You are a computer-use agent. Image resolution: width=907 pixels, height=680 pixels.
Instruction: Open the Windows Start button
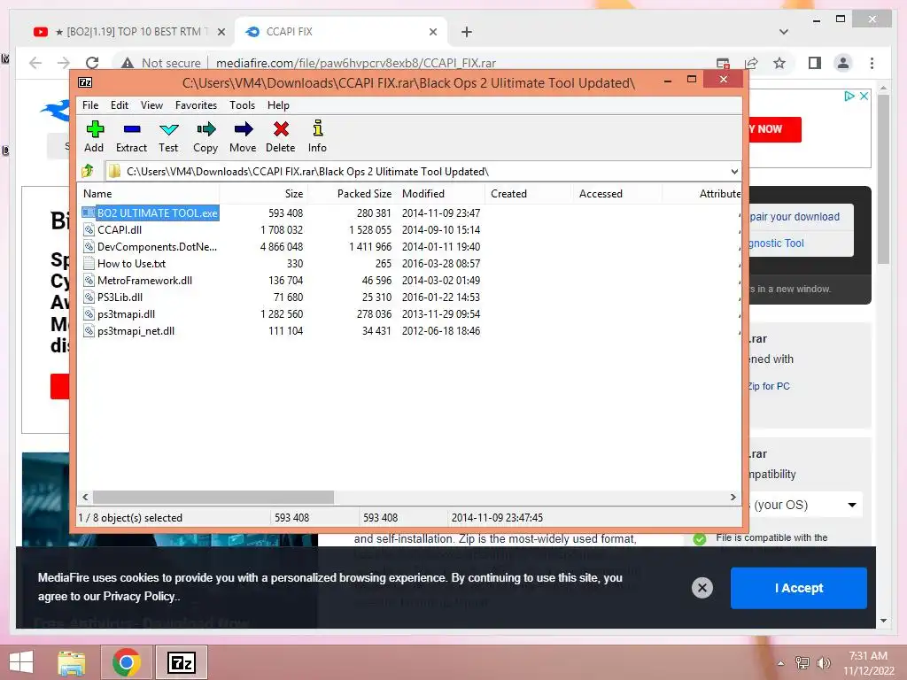coord(21,662)
